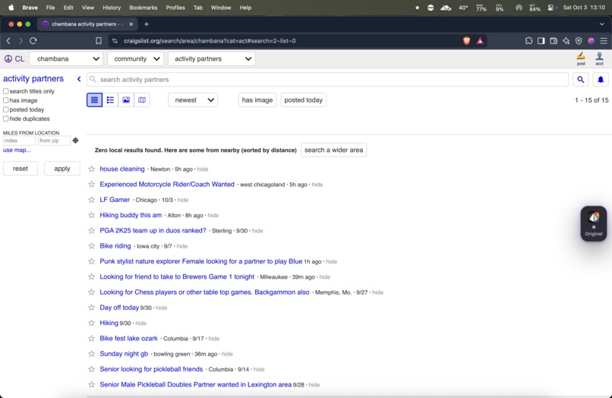Open the Brave wallet icon
This screenshot has height=398, width=612.
click(x=554, y=40)
